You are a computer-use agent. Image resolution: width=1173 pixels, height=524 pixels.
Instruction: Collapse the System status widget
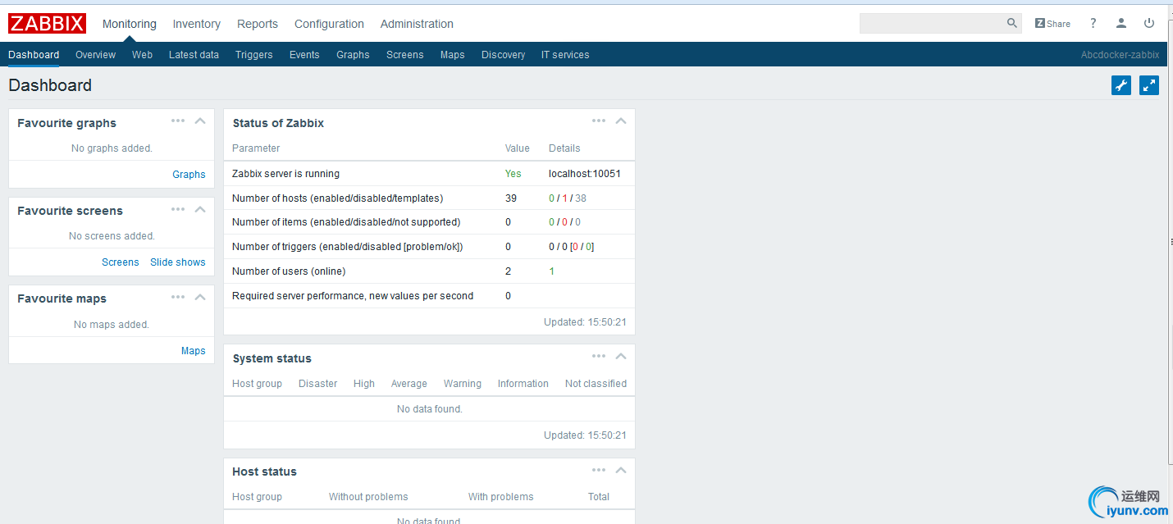621,356
